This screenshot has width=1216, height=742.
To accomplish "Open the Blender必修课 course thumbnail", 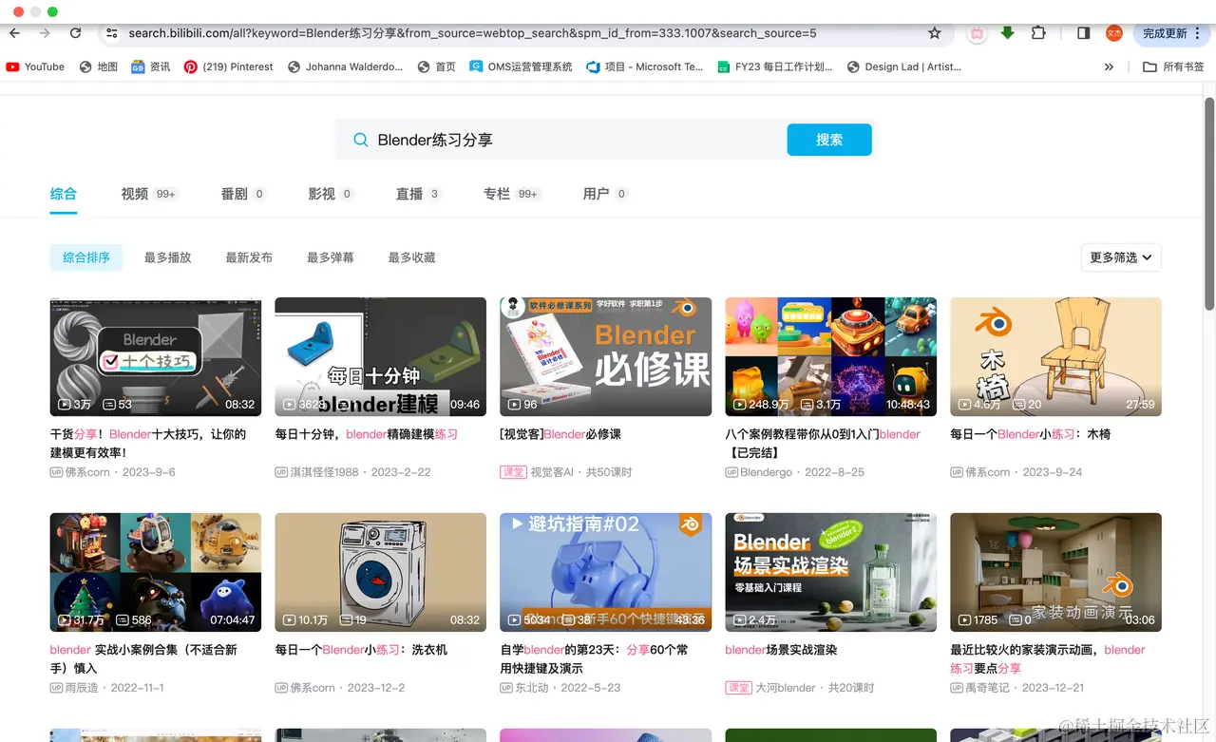I will coord(605,356).
